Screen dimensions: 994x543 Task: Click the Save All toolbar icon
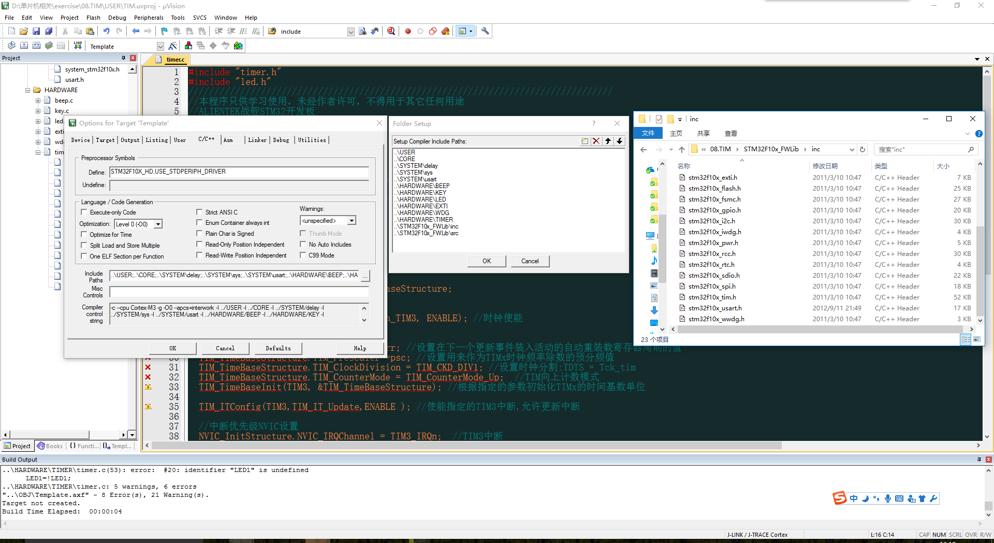[x=49, y=32]
